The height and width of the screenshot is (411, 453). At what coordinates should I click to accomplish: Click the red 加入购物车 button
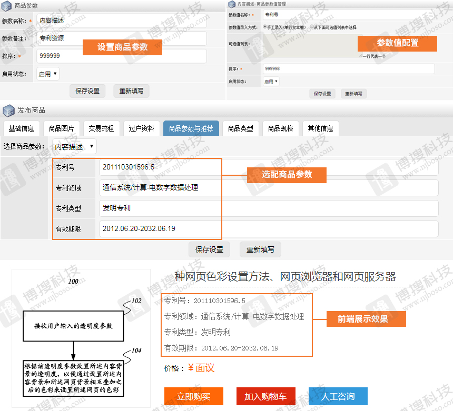pyautogui.click(x=265, y=396)
